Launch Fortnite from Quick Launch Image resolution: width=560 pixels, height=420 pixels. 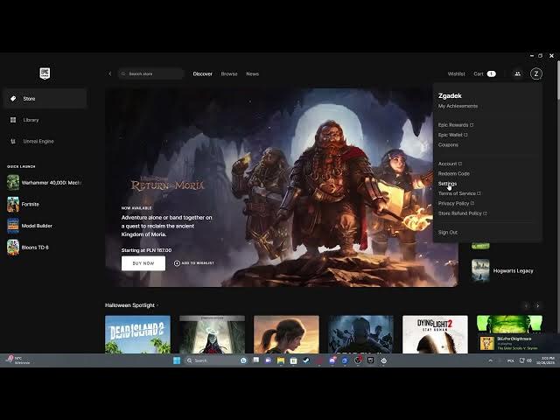(24, 204)
